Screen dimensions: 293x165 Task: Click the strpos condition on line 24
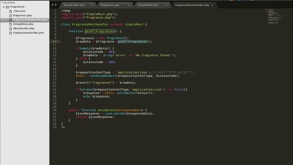tap(131, 90)
